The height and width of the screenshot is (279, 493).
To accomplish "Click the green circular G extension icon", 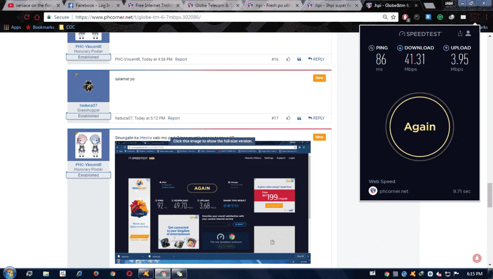I will (440, 17).
